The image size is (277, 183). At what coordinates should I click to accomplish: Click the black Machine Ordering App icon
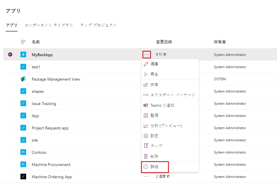click(x=23, y=176)
